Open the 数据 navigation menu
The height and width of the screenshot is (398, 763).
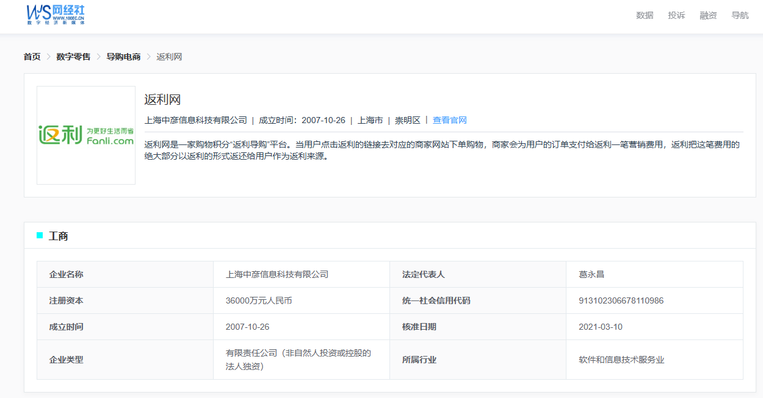[645, 15]
